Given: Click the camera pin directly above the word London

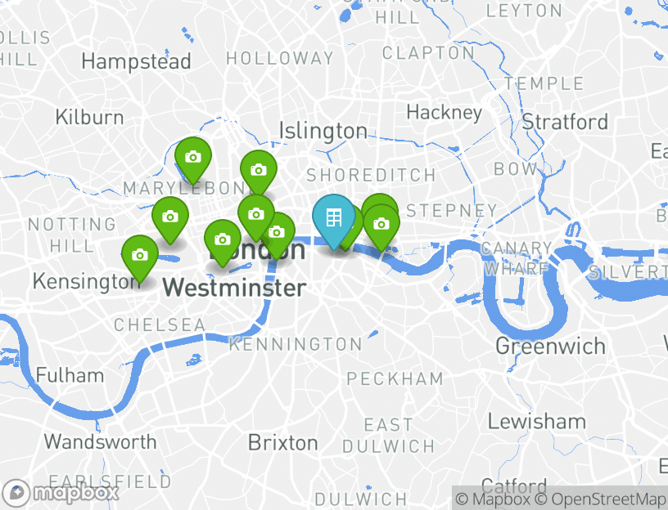Looking at the screenshot, I should click(256, 215).
